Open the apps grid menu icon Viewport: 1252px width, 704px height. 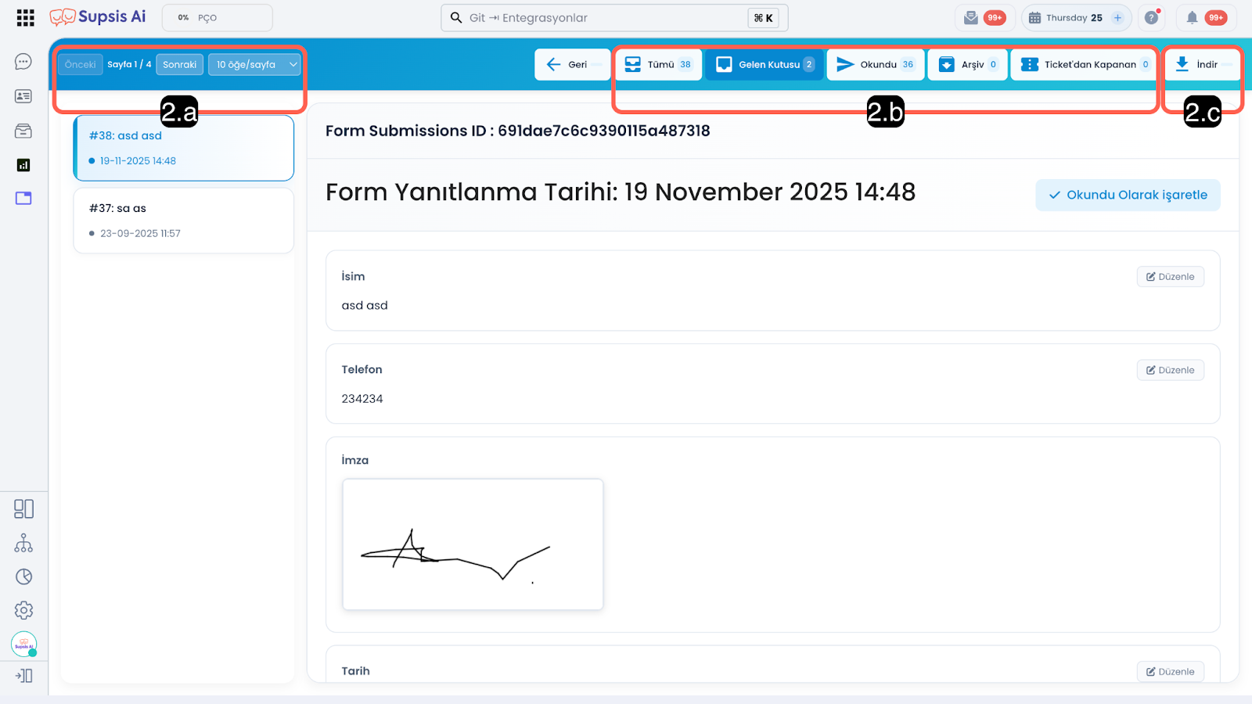coord(25,18)
